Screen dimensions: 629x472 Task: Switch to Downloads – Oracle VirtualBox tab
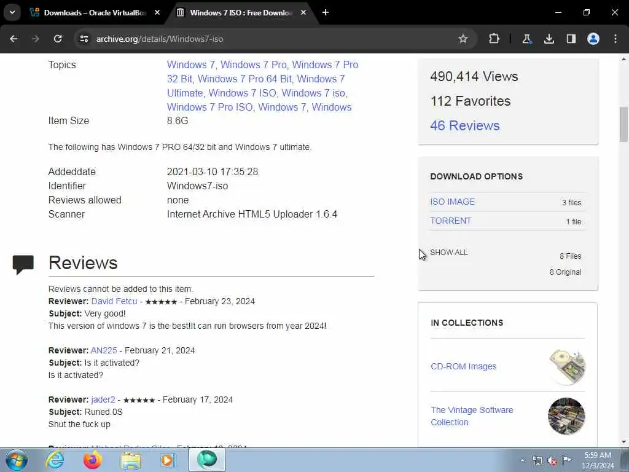(95, 13)
